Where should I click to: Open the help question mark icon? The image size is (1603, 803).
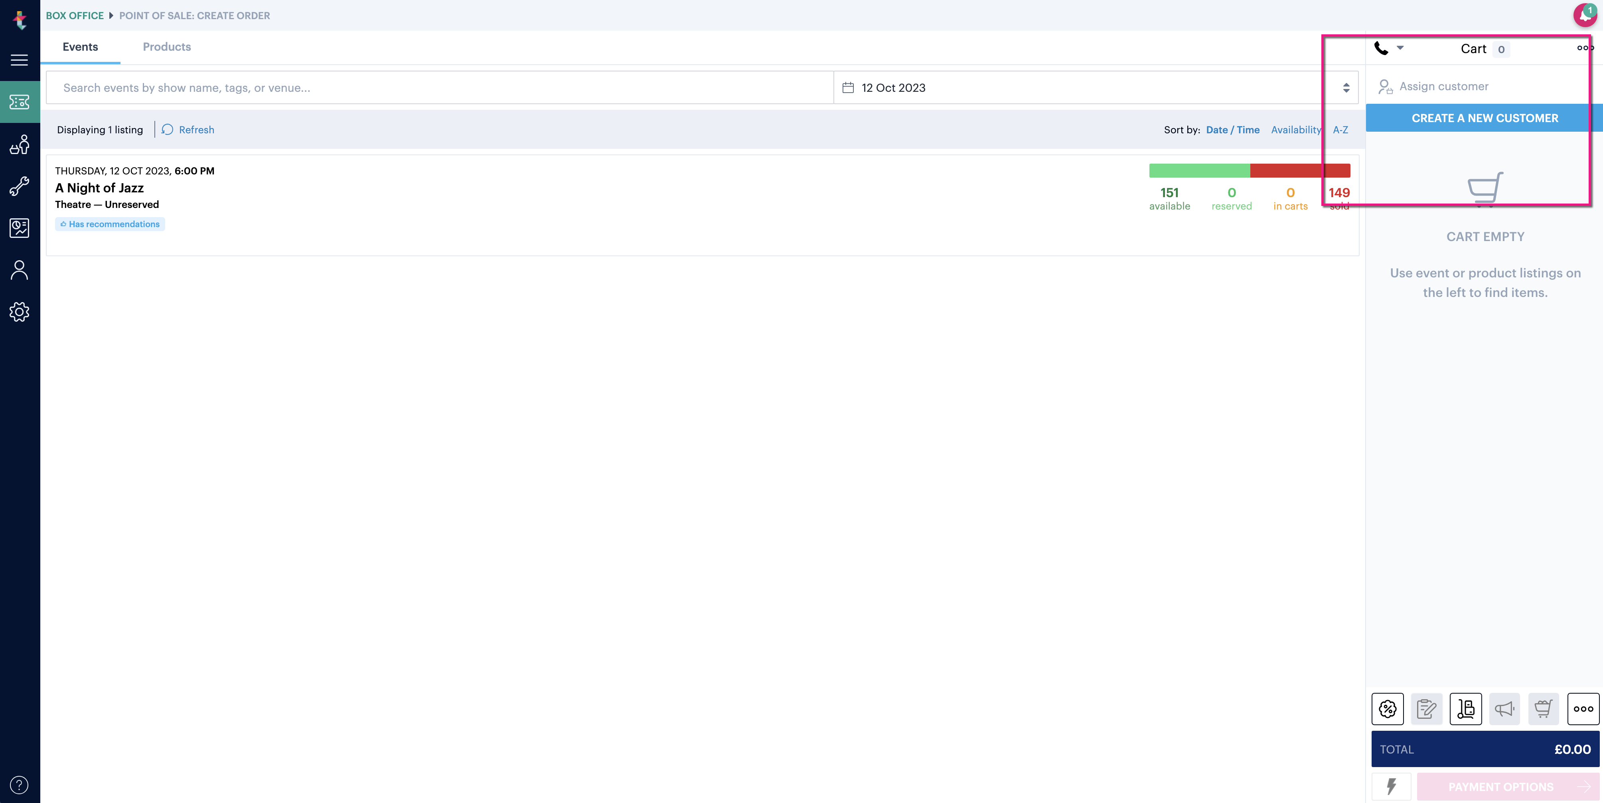pyautogui.click(x=19, y=785)
